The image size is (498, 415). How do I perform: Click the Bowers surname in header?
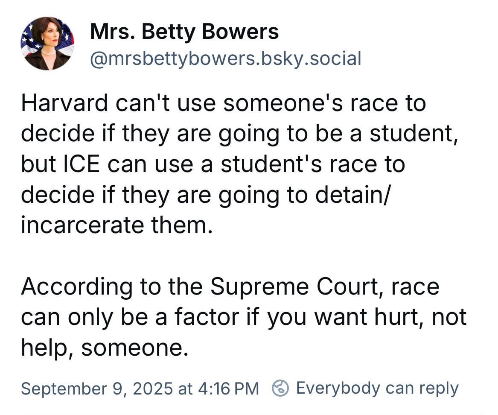coord(240,32)
